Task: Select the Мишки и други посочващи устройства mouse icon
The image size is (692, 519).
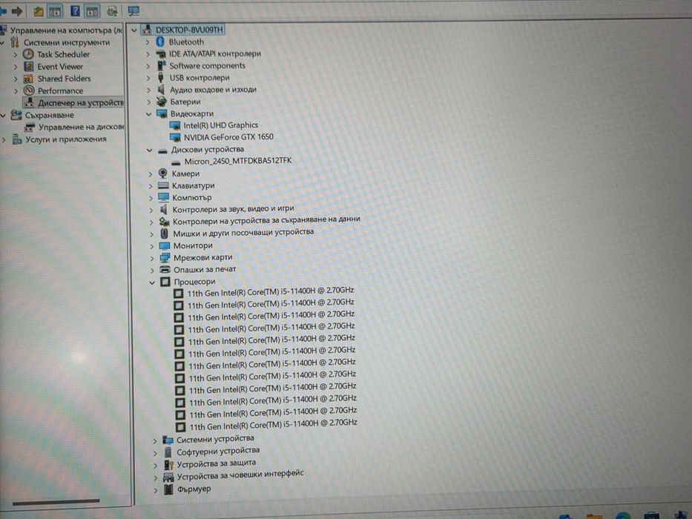Action: 164,233
